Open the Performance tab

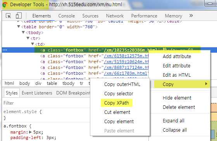pyautogui.click(x=144, y=16)
